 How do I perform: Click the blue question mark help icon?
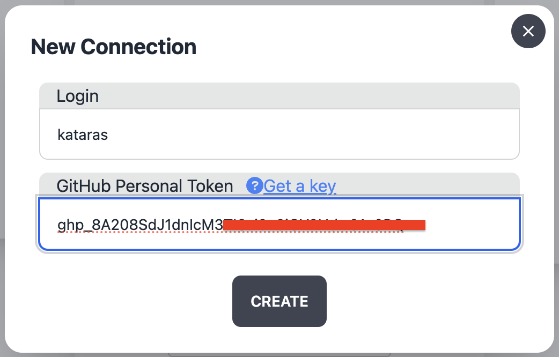[254, 186]
